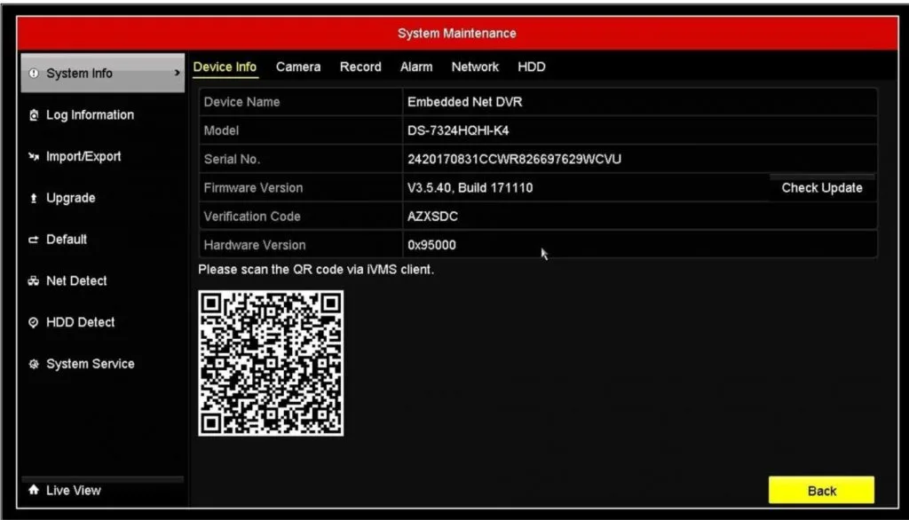
Task: Click the serial number value '2420170831CCWR826697629WCVU'
Action: (x=514, y=159)
